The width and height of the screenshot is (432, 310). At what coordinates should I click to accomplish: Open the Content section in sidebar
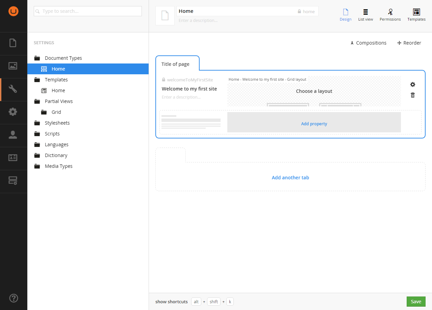point(13,43)
